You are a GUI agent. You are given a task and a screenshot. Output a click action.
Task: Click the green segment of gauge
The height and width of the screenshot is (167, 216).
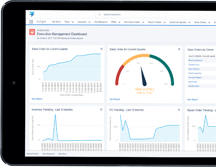pos(165,65)
